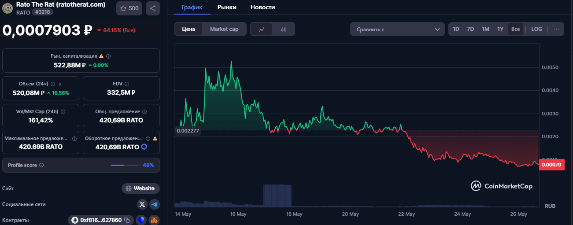
Task: Open info icon beside Общ. предложение
Action: click(x=144, y=112)
